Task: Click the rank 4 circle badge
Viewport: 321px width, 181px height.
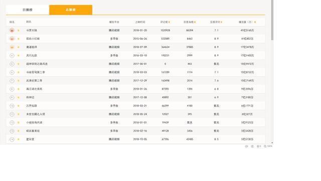Action: coord(12,56)
